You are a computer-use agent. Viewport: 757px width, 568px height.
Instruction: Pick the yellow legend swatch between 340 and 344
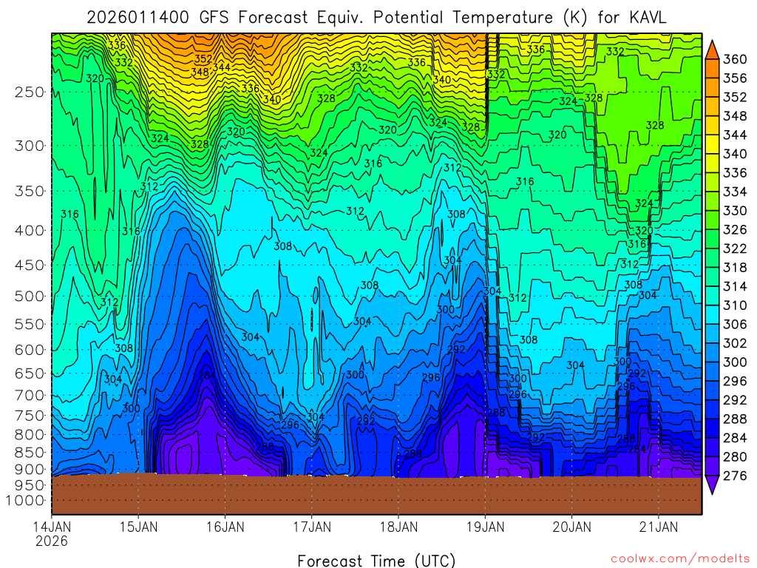712,144
